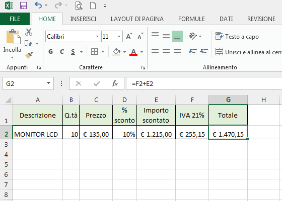
Task: Save the workbook with the floppy disk icon
Action: coord(24,6)
